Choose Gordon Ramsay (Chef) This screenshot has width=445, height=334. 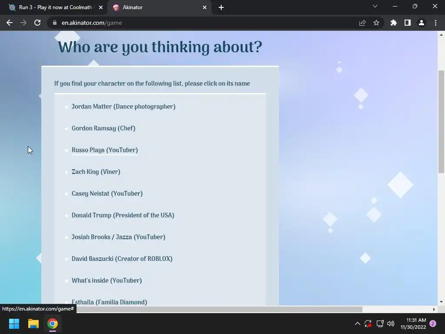[103, 128]
